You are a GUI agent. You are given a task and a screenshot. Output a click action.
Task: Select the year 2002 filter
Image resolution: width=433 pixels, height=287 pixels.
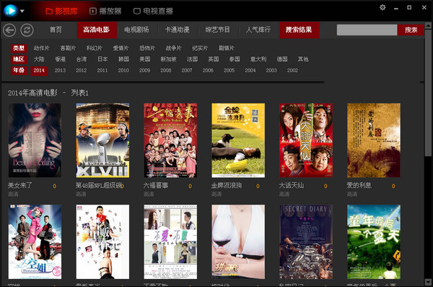click(x=292, y=71)
